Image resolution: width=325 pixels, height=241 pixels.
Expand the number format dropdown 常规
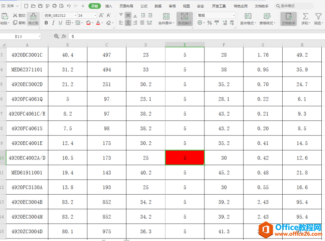(216, 15)
